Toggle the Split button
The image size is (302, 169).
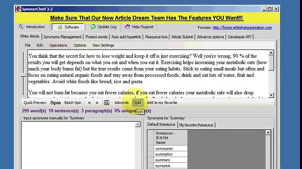[138, 103]
